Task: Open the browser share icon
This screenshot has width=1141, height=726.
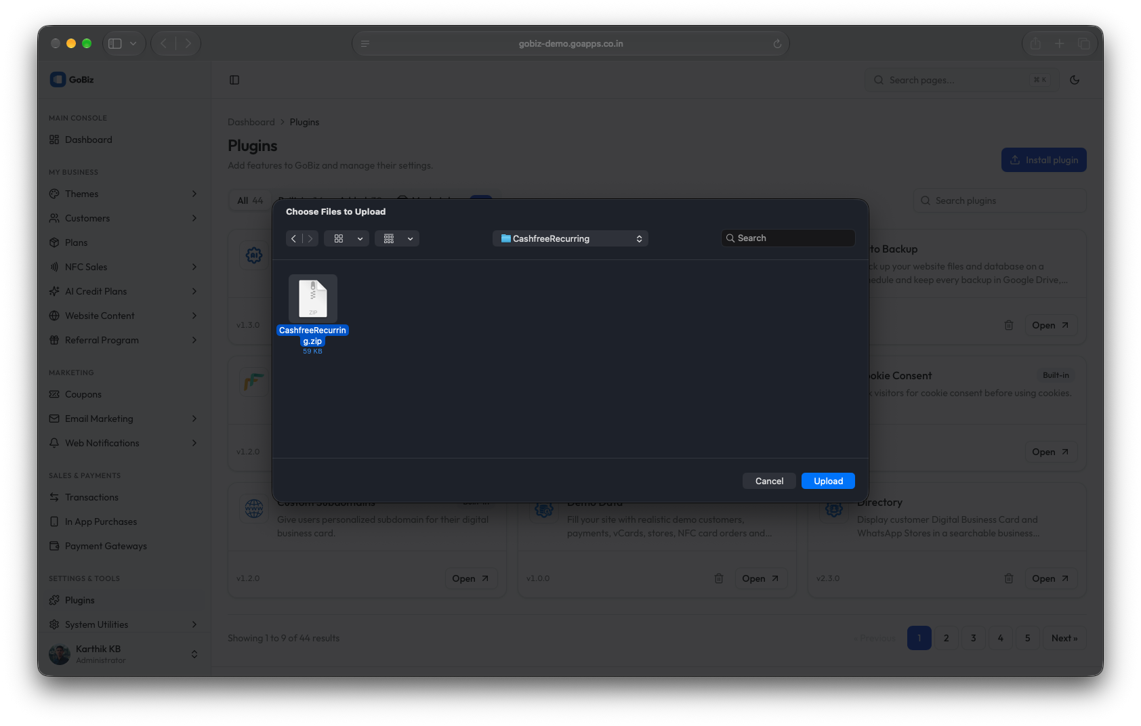Action: point(1035,44)
